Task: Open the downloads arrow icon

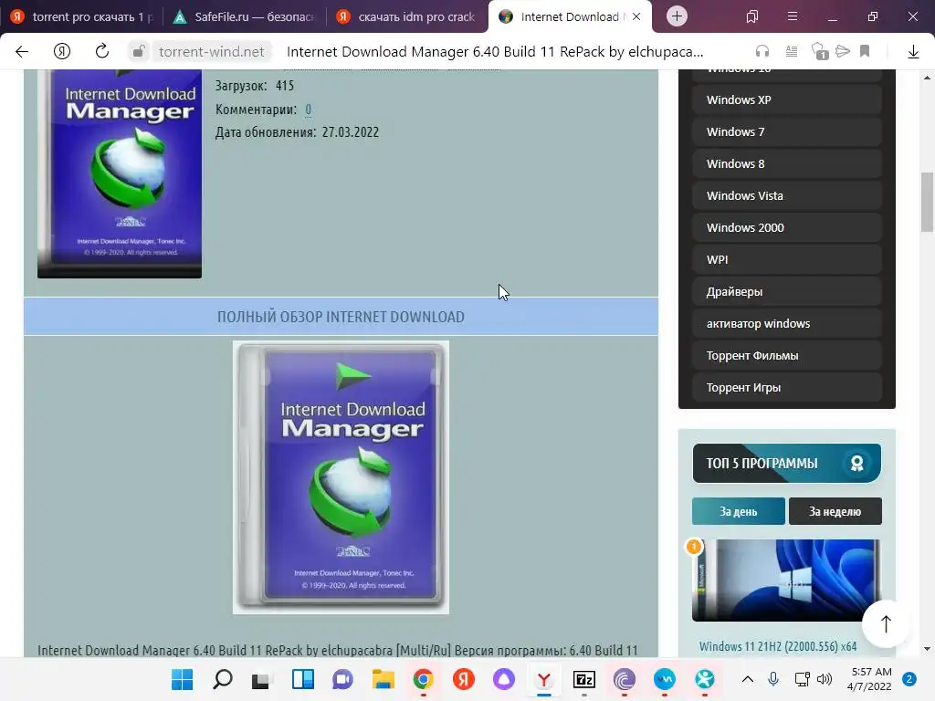Action: click(x=913, y=52)
